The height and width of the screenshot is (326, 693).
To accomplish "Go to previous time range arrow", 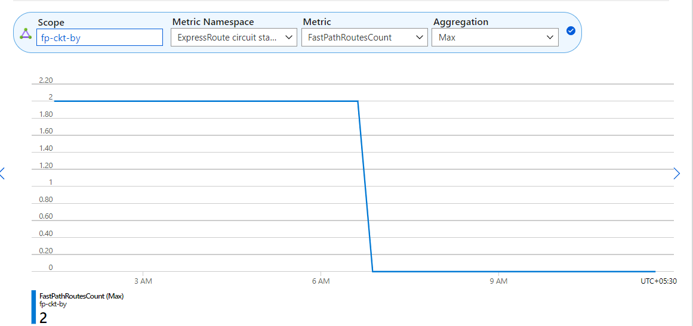I will pos(2,173).
